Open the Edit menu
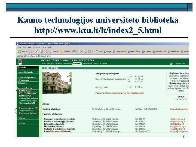The height and width of the screenshot is (147, 196). [24, 47]
